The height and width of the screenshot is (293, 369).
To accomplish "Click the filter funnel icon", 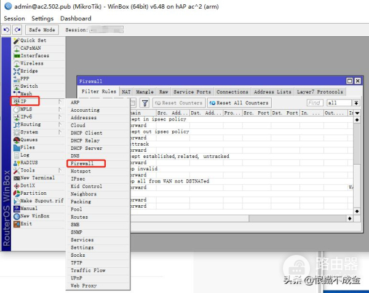I will (145, 103).
